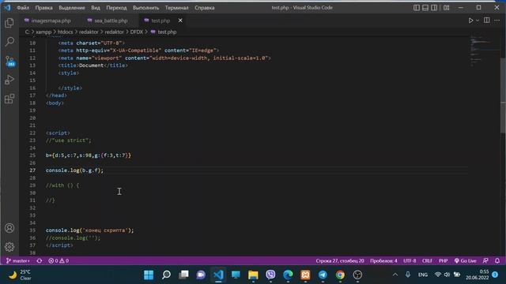Change encoding UTF-8 in status bar
The width and height of the screenshot is (506, 284).
tap(410, 260)
